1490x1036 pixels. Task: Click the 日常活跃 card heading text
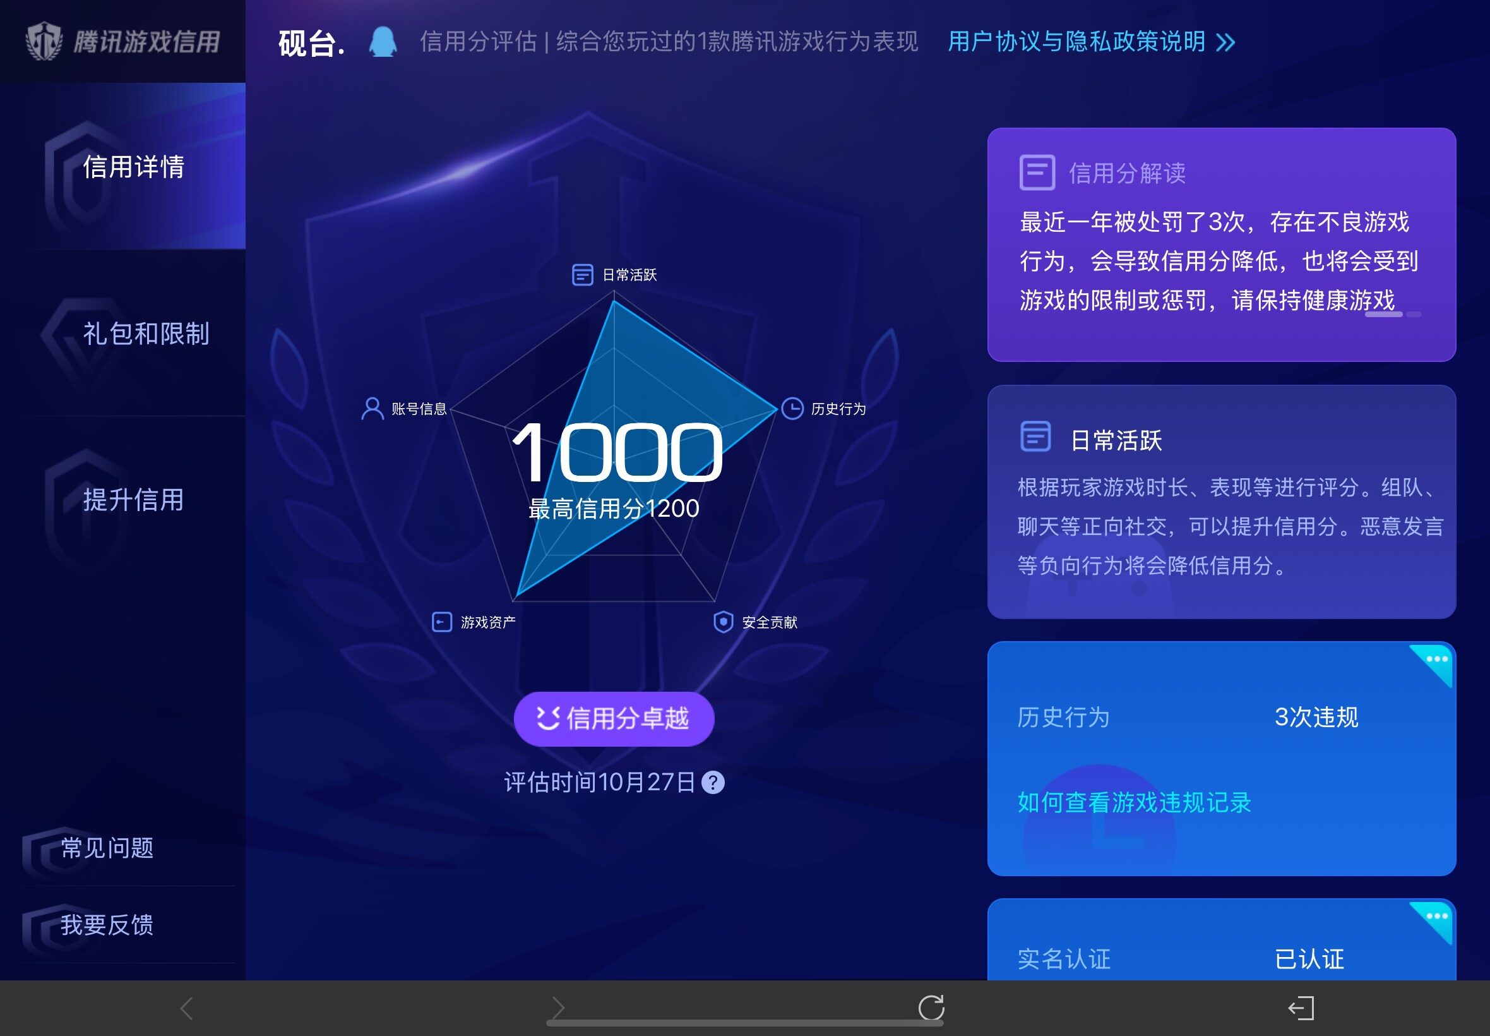pos(1116,440)
